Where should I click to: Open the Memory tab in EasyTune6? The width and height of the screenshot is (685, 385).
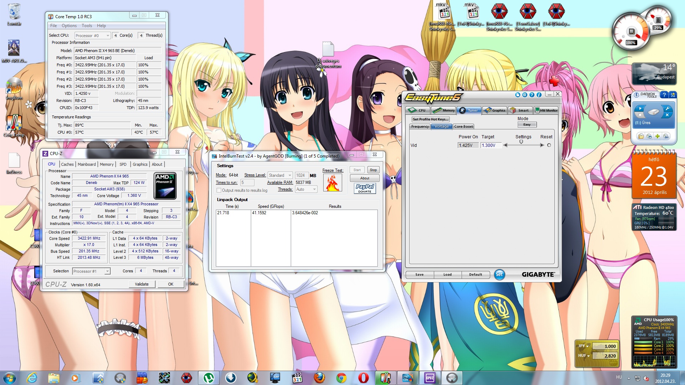[443, 110]
